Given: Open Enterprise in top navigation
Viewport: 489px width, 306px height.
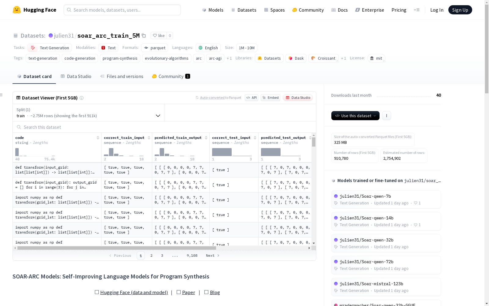Looking at the screenshot, I should click(x=370, y=10).
